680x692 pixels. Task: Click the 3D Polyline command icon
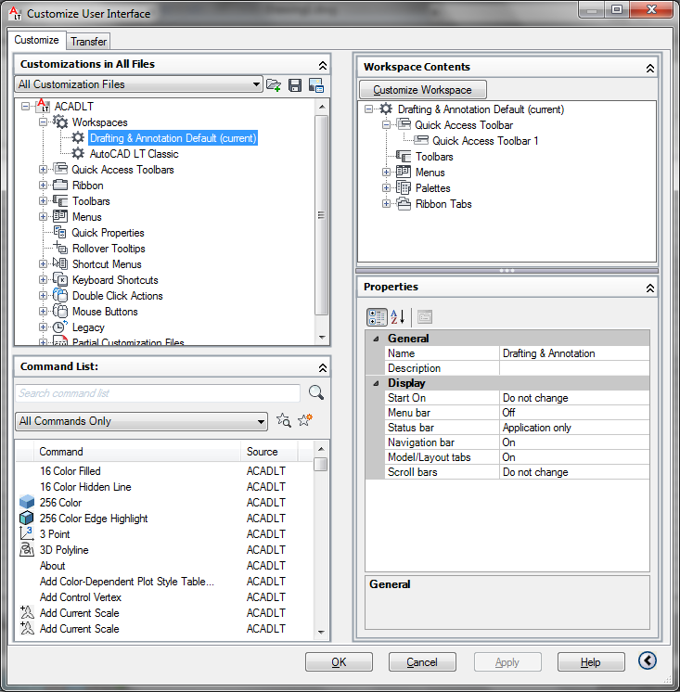pyautogui.click(x=27, y=550)
